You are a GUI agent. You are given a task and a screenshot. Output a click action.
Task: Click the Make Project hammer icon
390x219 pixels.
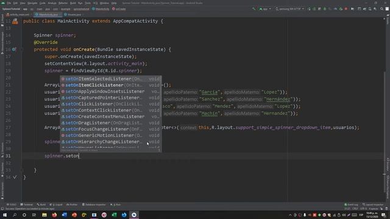tap(253, 9)
